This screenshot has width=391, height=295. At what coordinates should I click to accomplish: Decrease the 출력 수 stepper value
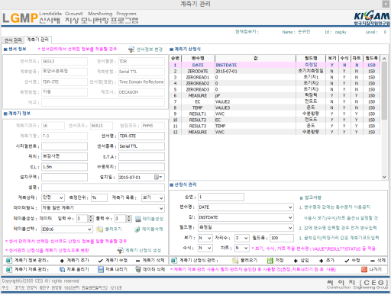point(129,220)
